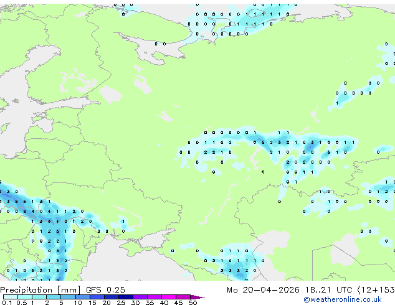Click the legend swatch between 2 and 5
This screenshot has width=395, height=305.
54,297
